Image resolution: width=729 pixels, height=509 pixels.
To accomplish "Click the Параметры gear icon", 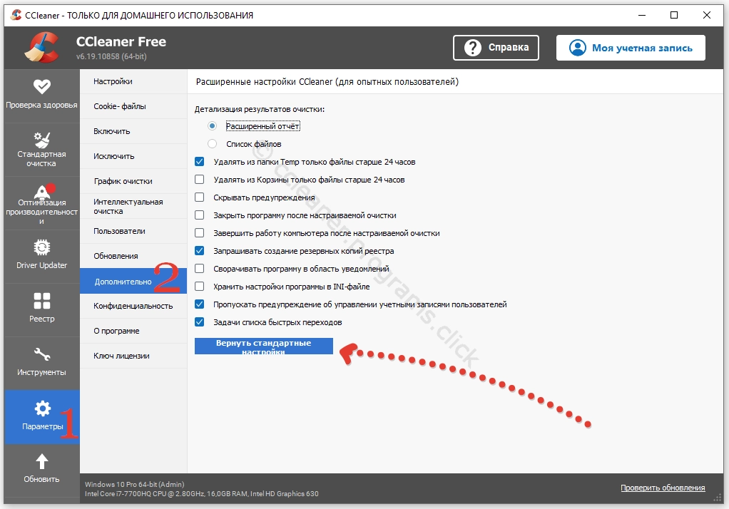I will coord(42,408).
